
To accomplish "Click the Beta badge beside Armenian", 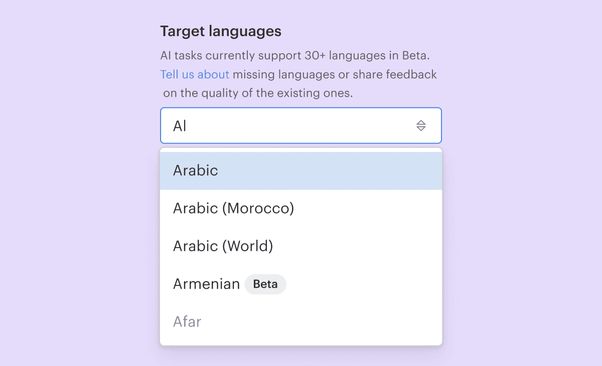I will [x=265, y=284].
